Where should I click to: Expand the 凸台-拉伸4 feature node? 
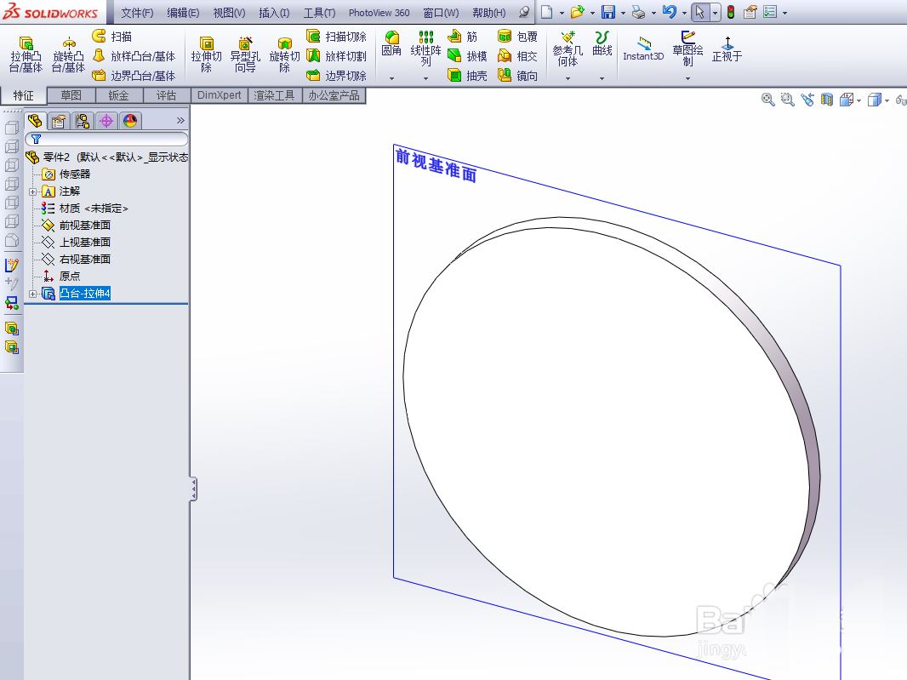pos(33,294)
